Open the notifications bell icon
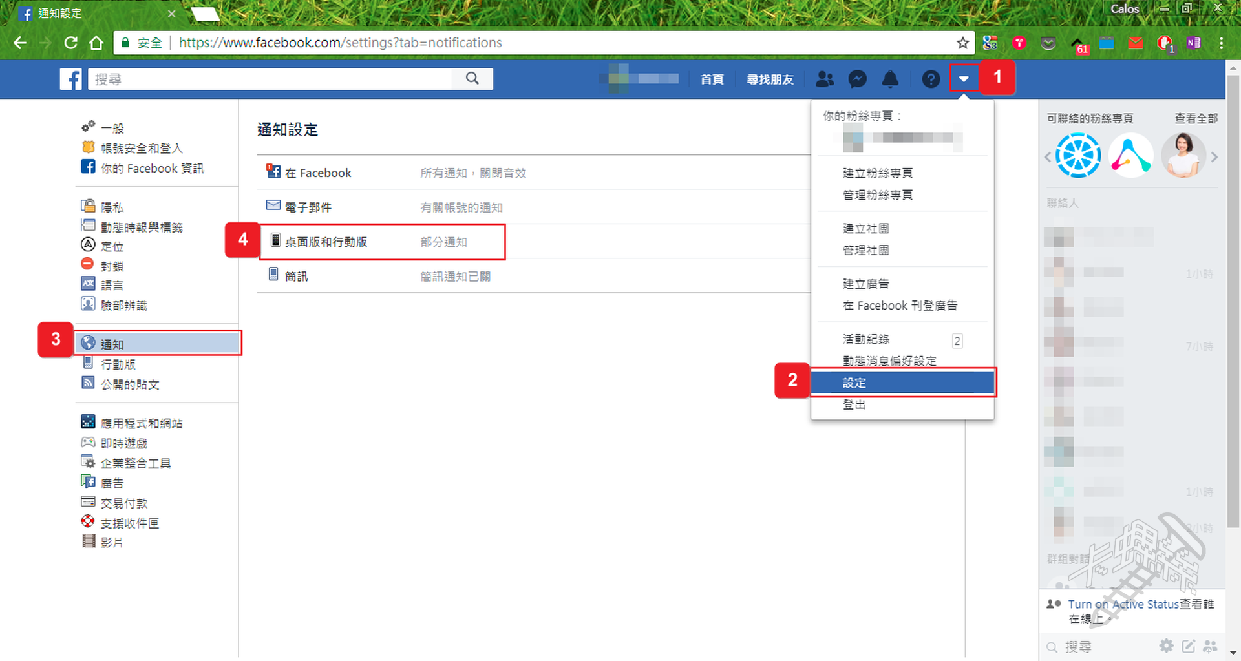1241x661 pixels. coord(890,79)
